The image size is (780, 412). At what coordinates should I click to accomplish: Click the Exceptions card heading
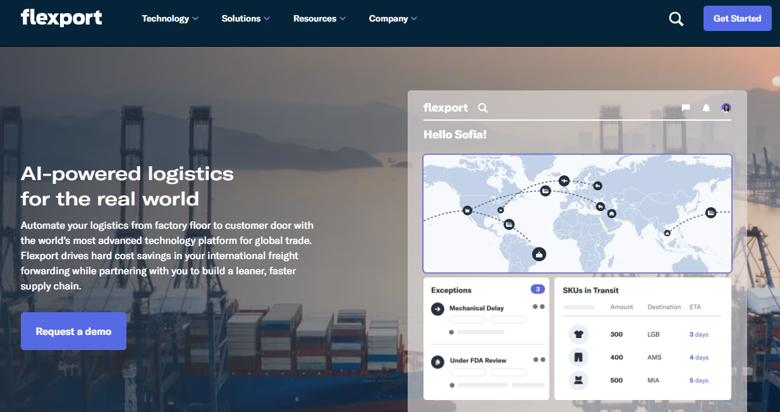(451, 290)
